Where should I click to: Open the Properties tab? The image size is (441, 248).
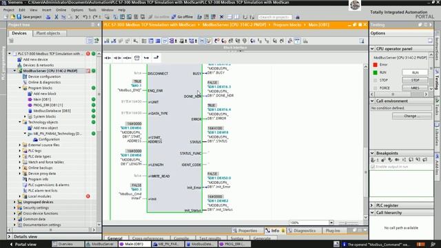[x=245, y=231]
